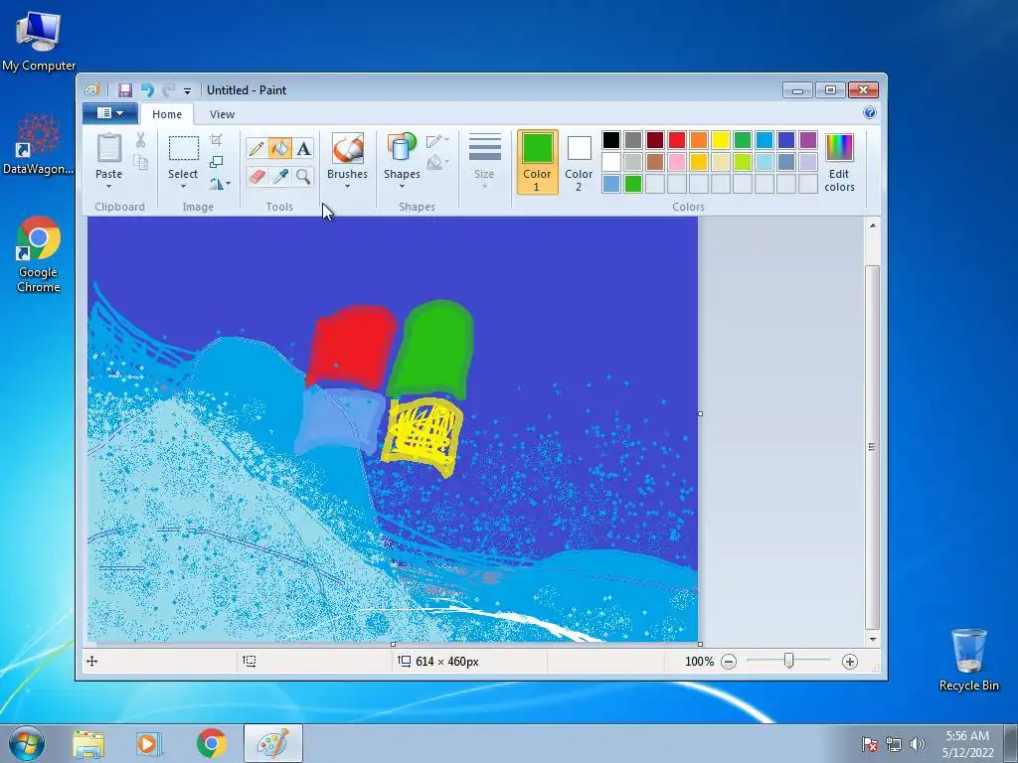Click the DataWagon desktop shortcut
Screen dimensions: 1018x763
point(39,144)
